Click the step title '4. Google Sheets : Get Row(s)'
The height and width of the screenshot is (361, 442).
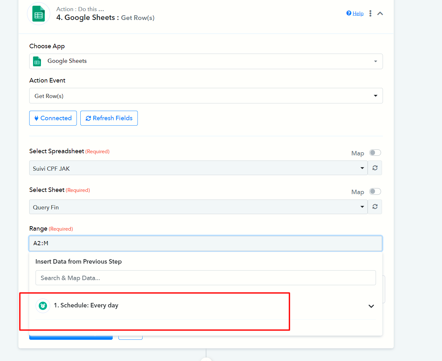tap(105, 18)
